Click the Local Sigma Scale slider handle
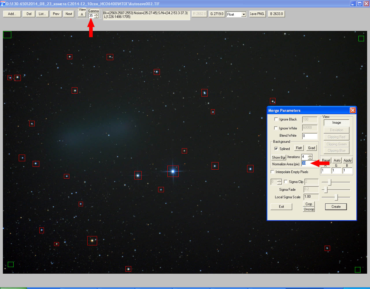This screenshot has width=370, height=289. pyautogui.click(x=336, y=197)
